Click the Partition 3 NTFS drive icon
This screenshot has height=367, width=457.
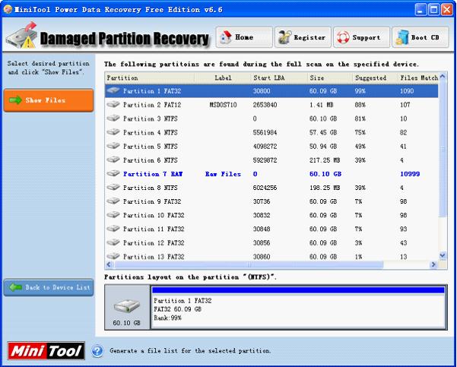pos(113,119)
